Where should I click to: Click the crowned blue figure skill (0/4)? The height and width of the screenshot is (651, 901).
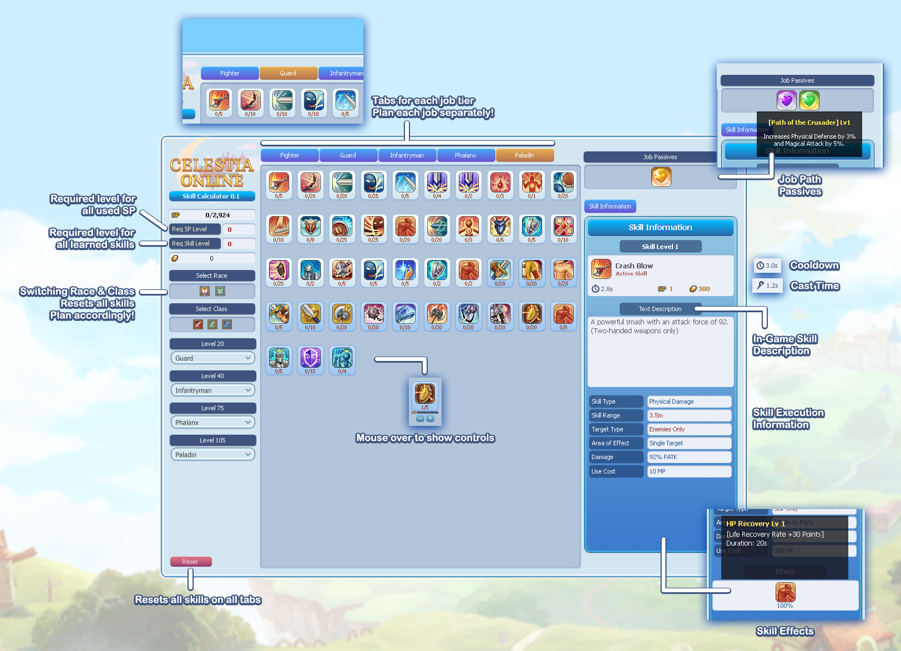342,357
